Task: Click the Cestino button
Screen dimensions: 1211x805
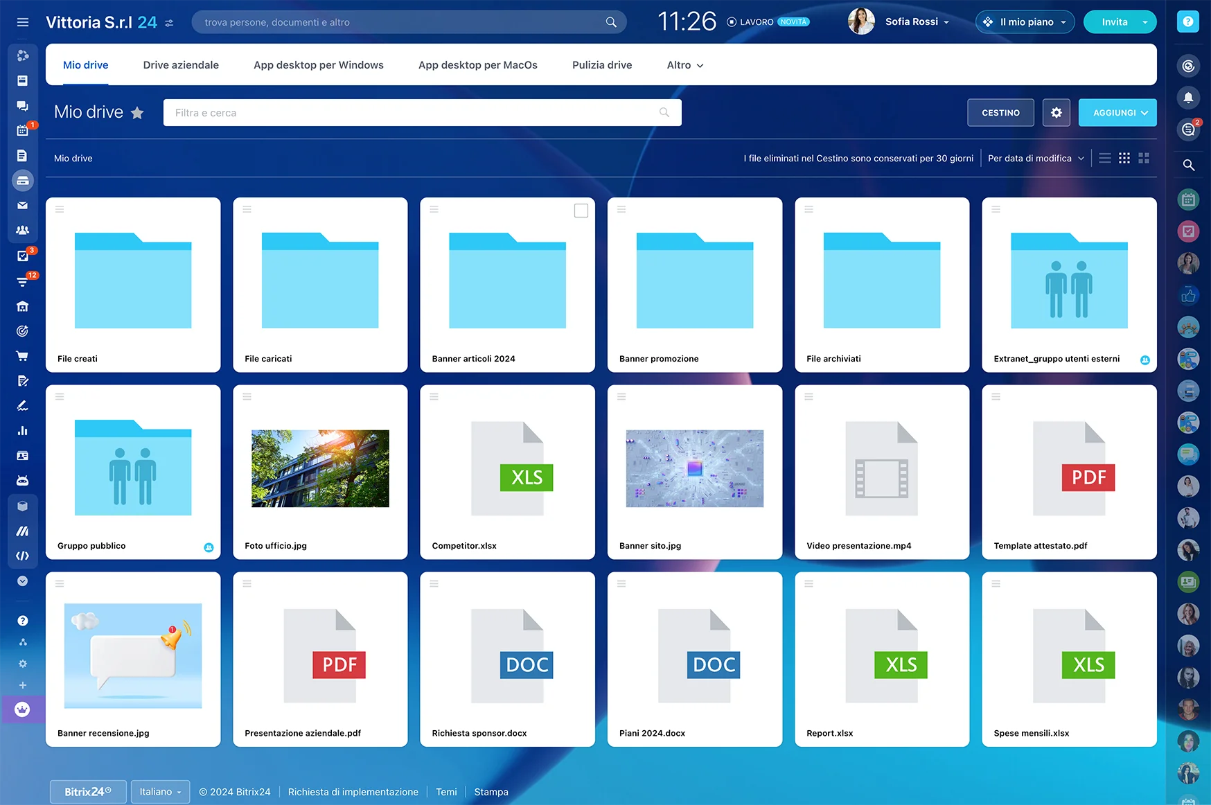Action: [x=1000, y=112]
